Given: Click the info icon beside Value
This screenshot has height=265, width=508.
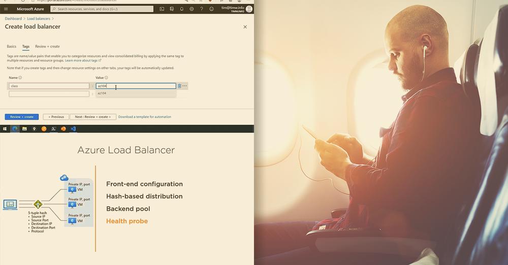Looking at the screenshot, I should point(106,78).
